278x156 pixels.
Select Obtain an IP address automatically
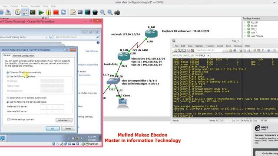(8, 72)
